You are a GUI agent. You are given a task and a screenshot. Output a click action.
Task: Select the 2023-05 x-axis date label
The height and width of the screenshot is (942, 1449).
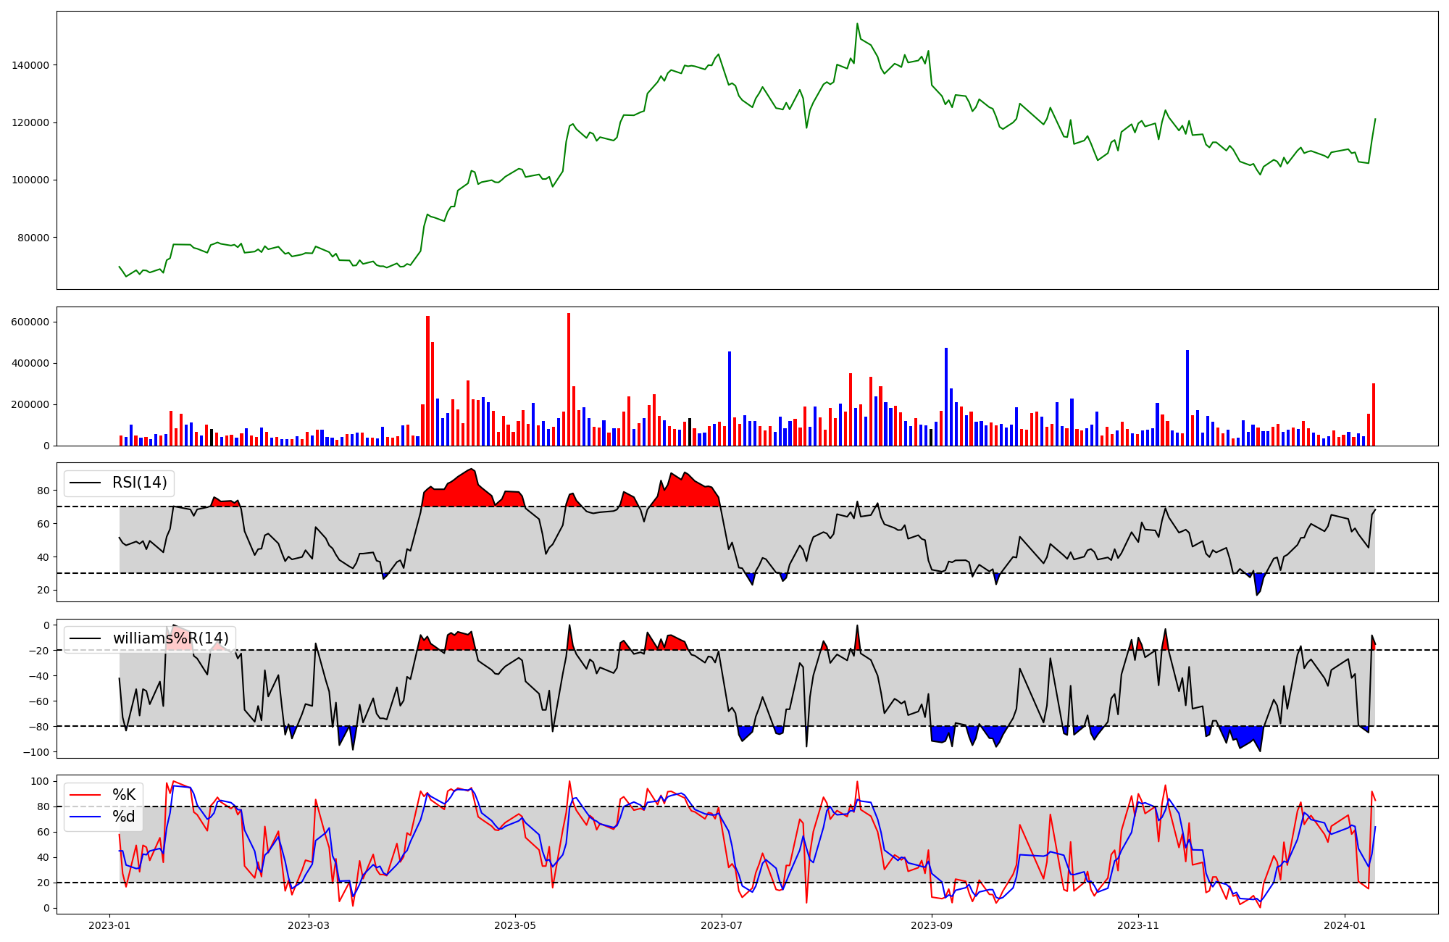click(515, 925)
